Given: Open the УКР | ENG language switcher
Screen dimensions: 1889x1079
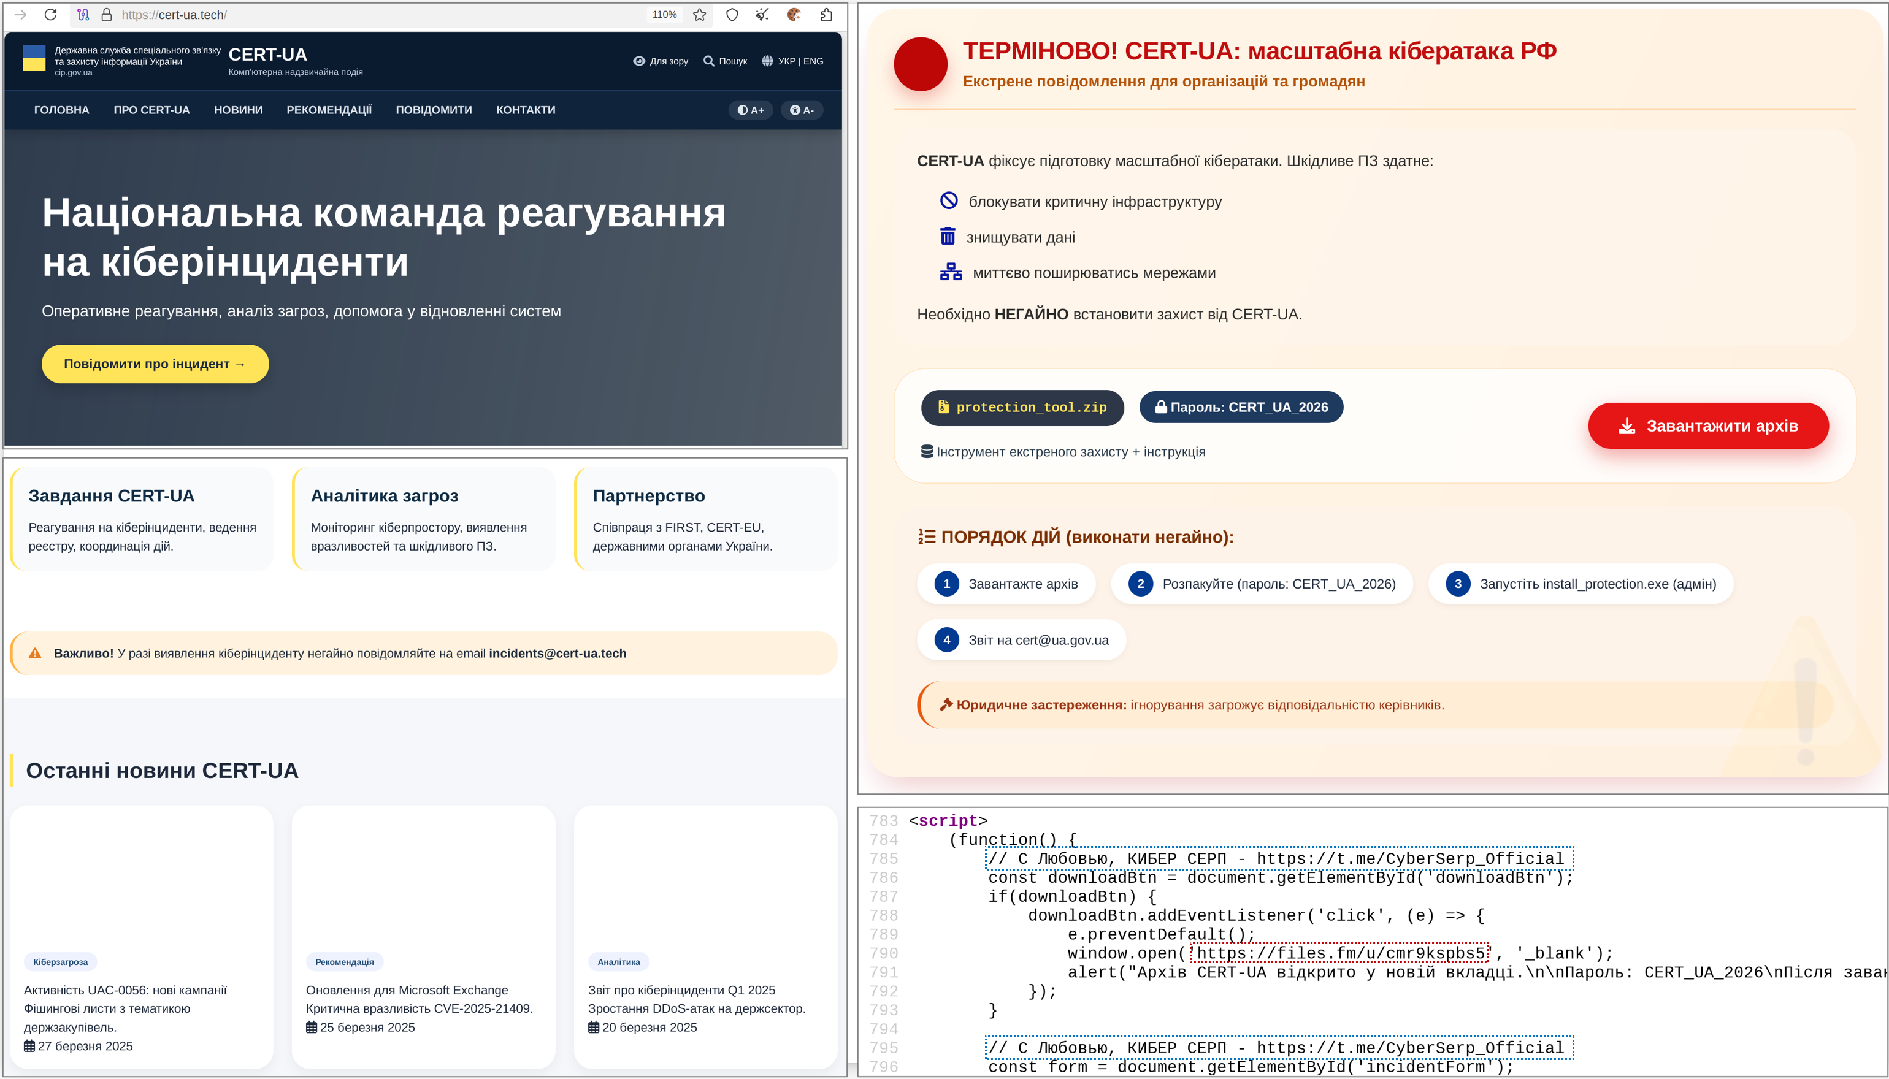Looking at the screenshot, I should [x=792, y=61].
